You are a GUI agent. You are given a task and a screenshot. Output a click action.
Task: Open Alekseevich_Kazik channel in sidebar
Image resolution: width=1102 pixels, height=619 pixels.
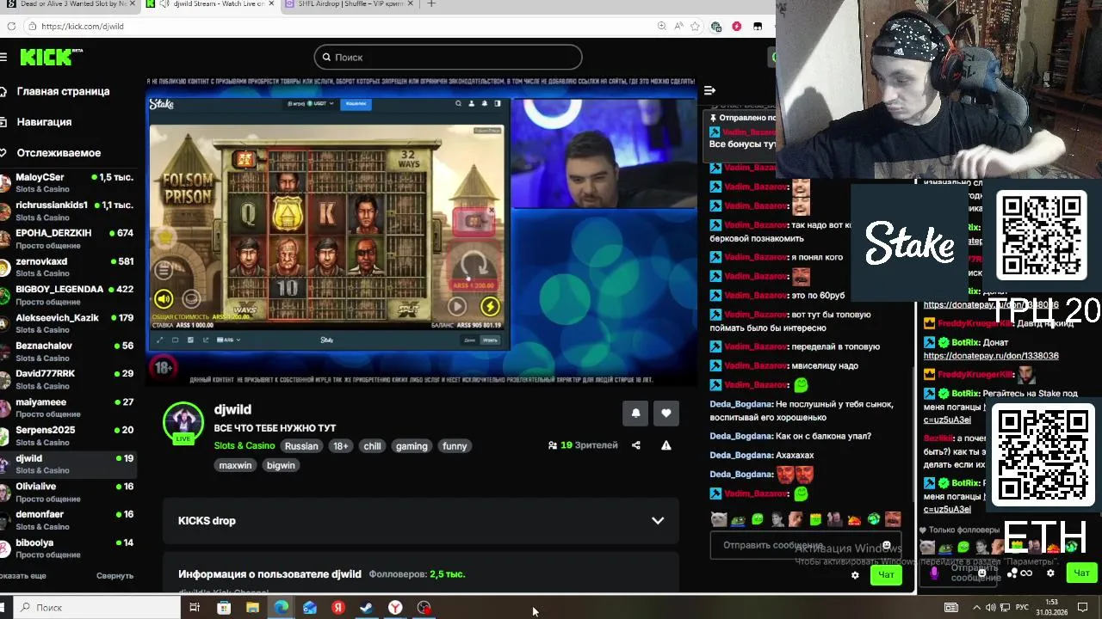67,323
